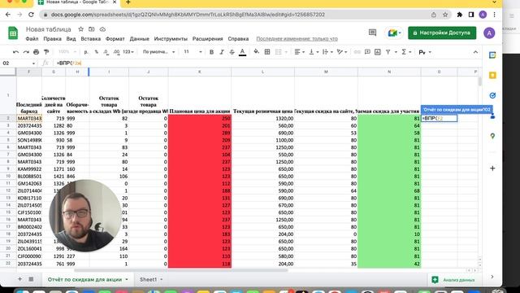Screen dimensions: 520x293
Task: Click the Print icon
Action: [x=36, y=52]
